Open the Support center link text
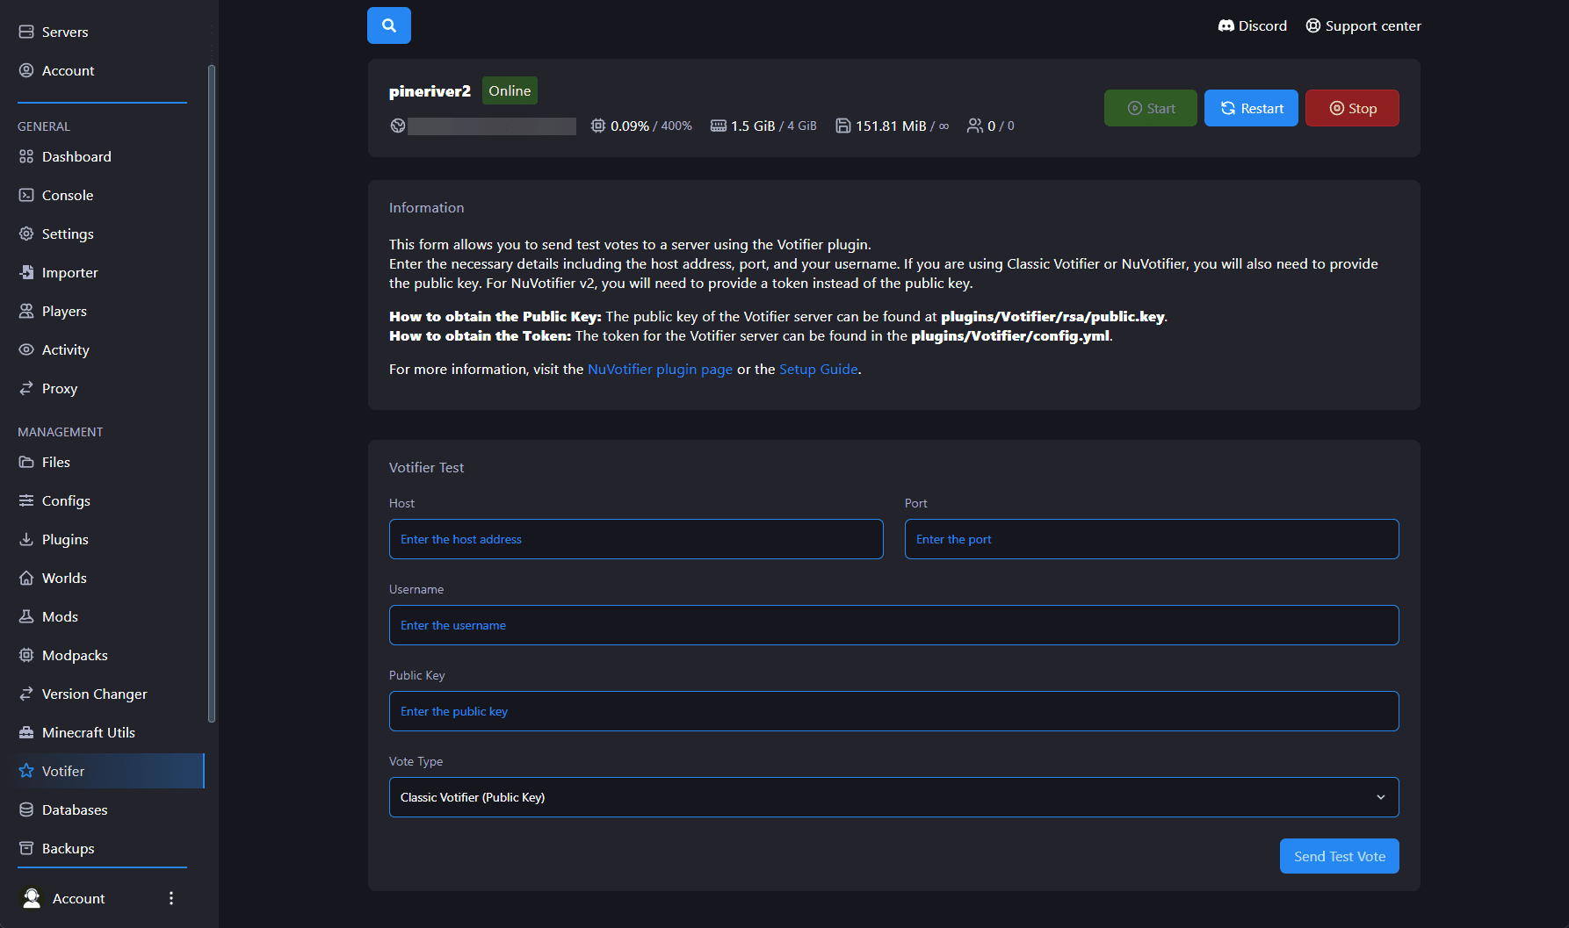 tap(1373, 25)
